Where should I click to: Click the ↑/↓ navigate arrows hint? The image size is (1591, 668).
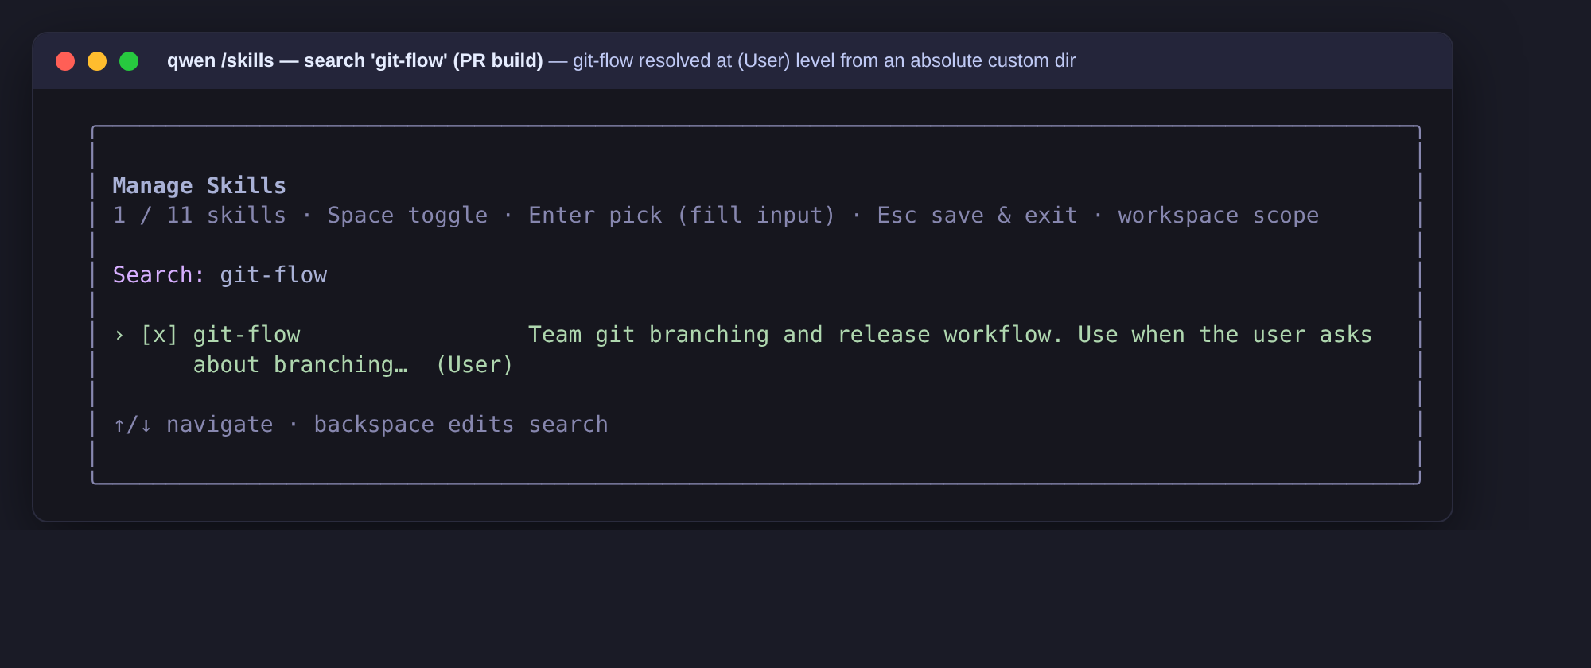[193, 425]
